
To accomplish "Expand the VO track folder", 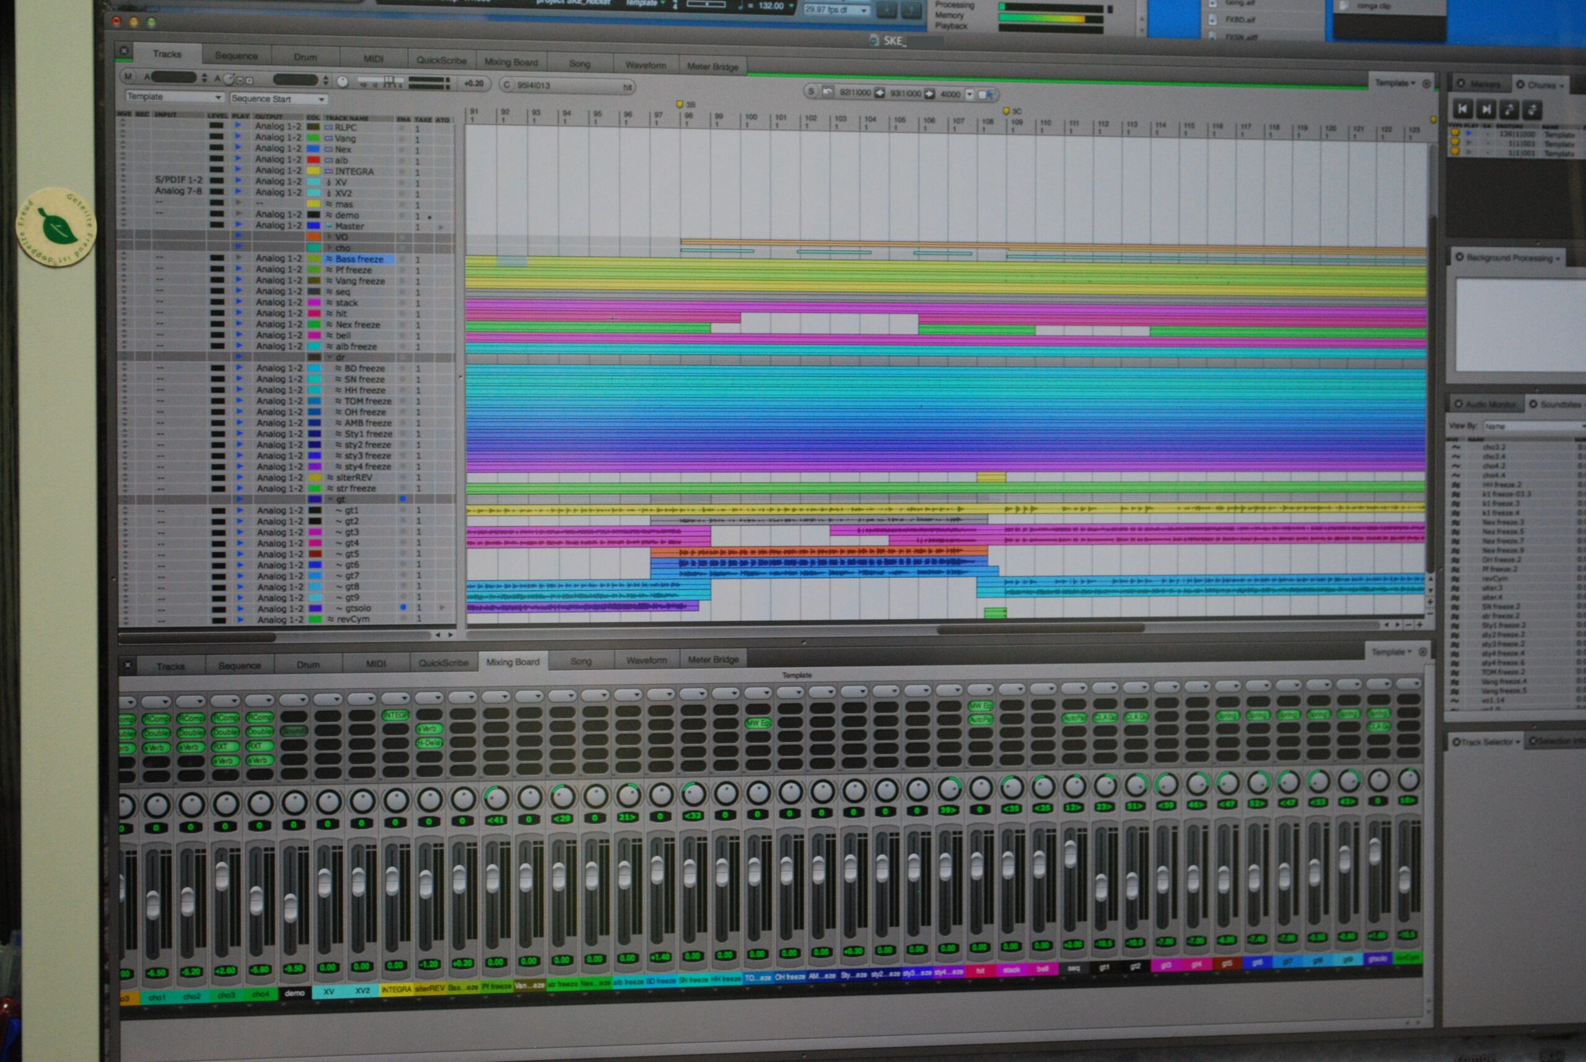I will [x=329, y=237].
